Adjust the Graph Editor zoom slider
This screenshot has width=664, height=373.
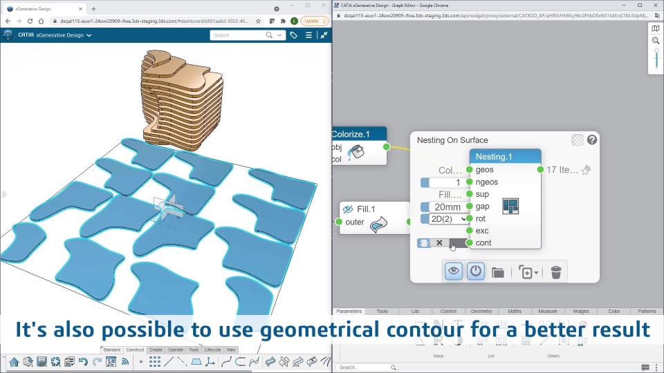point(656,58)
